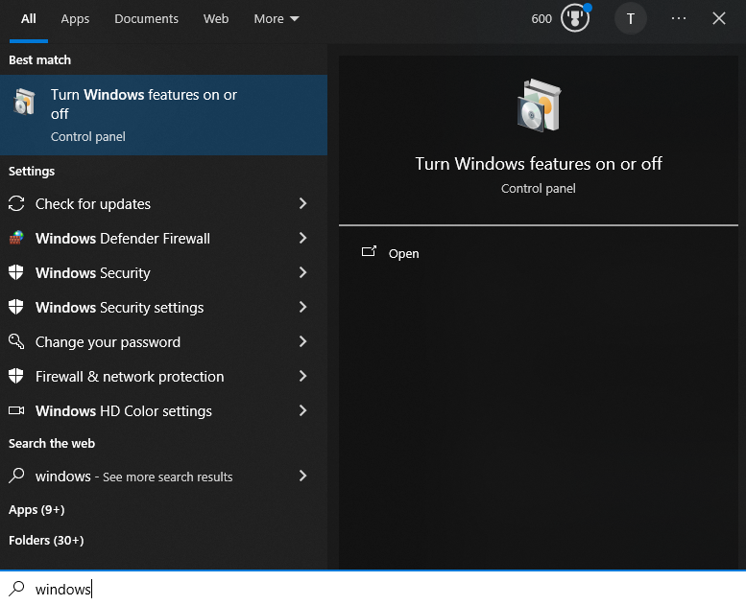
Task: Open the three-dot options menu
Action: [x=679, y=18]
